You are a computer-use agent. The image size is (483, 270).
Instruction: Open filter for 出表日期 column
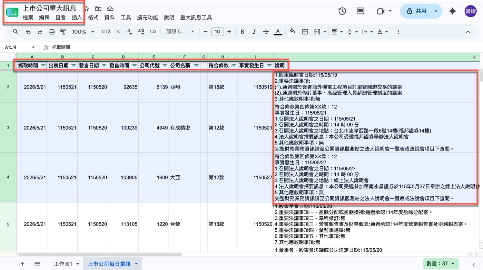point(73,65)
